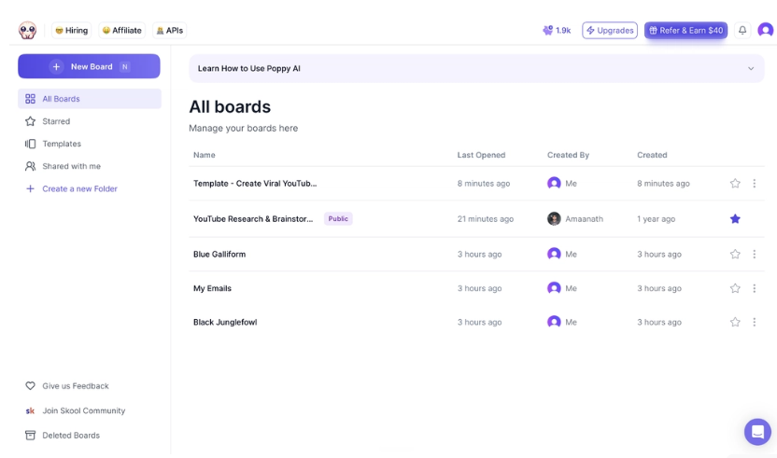Star the Blue Galliform board
Image resolution: width=777 pixels, height=458 pixels.
(x=735, y=254)
